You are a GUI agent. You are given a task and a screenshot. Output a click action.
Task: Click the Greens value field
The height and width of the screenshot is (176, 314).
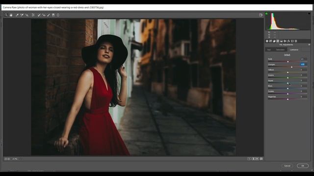[303, 75]
